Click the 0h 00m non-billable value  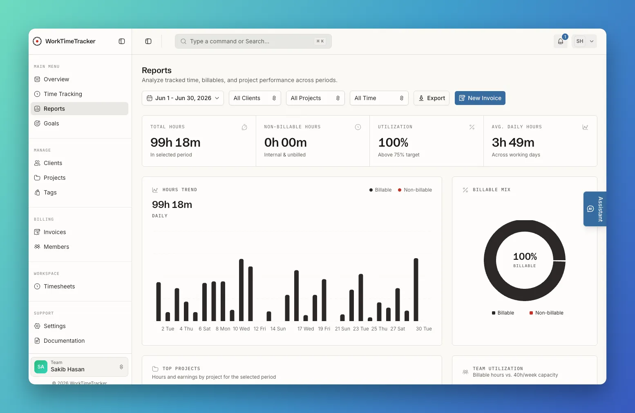[285, 143]
